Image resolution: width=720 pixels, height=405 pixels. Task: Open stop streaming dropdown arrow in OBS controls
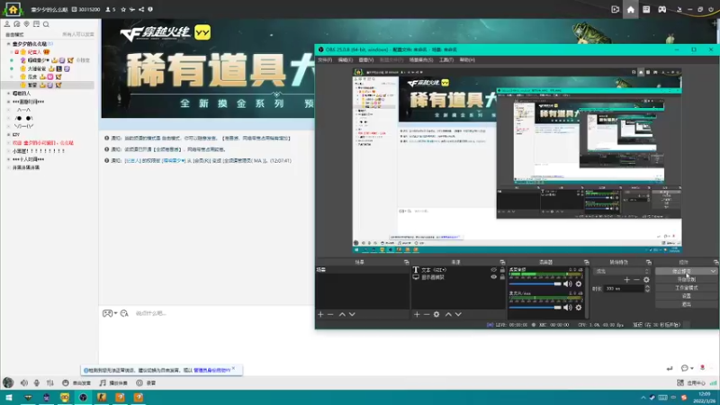[x=713, y=272]
